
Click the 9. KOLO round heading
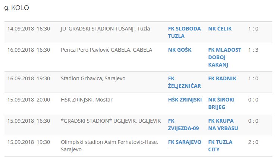[x=16, y=9]
